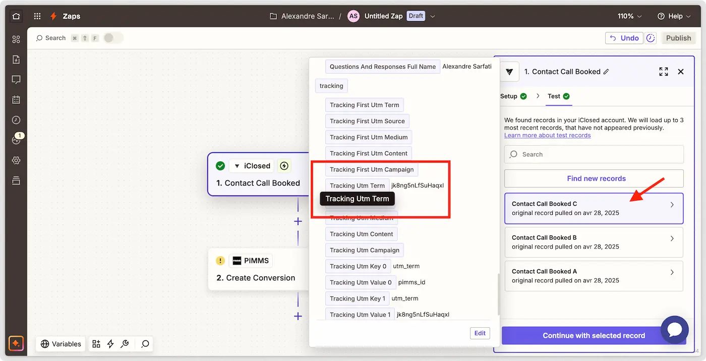Toggle the switch next to Search
The image size is (706, 361).
pyautogui.click(x=113, y=38)
